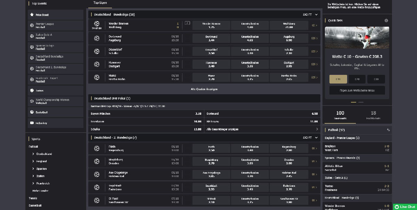Switch to the 18 FastMarkets tab
Screen dimensions: 417x210
(x=374, y=115)
